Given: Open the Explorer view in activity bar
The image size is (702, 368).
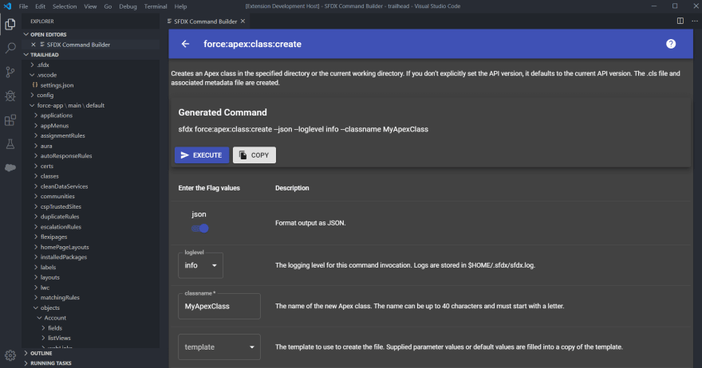Looking at the screenshot, I should pyautogui.click(x=10, y=24).
